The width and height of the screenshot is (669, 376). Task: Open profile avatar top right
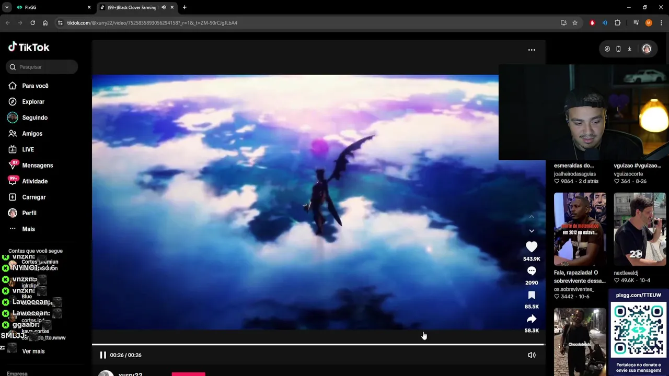647,49
